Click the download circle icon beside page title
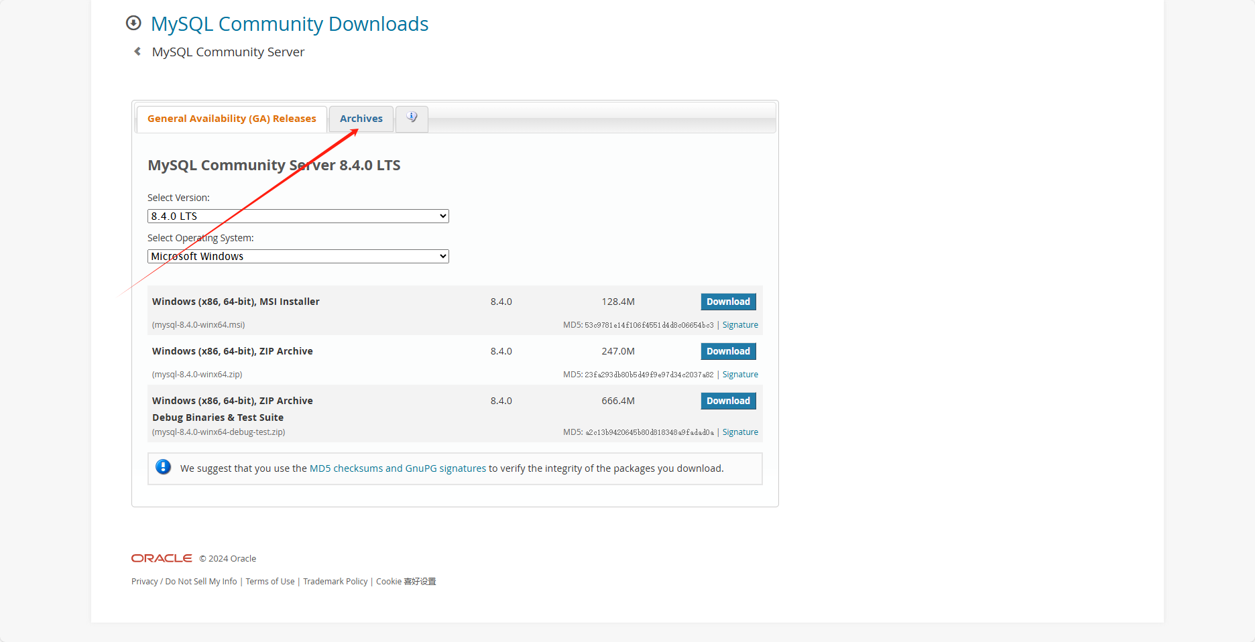This screenshot has height=642, width=1255. (133, 23)
